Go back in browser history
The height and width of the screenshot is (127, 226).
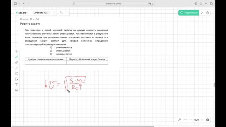(x=24, y=4)
